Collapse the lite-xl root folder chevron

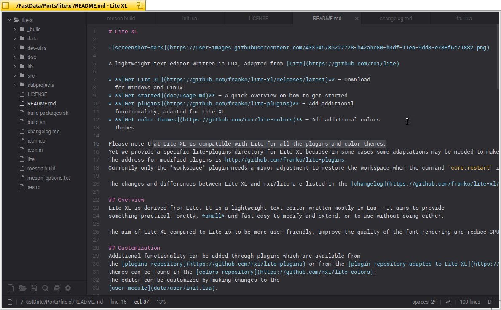[x=10, y=20]
